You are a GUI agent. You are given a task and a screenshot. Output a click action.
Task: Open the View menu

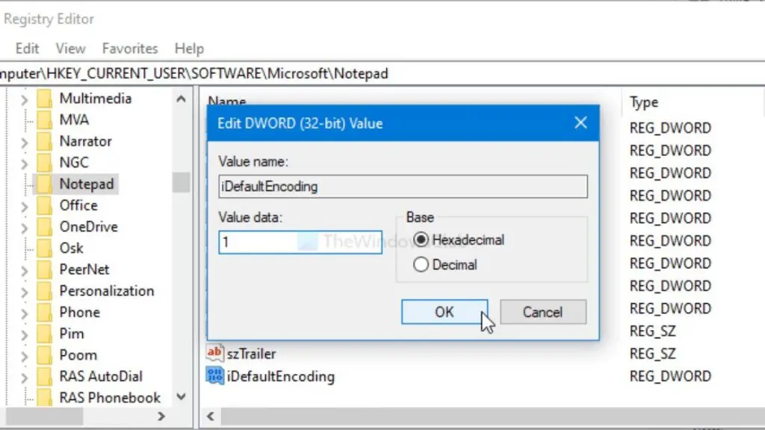(x=70, y=49)
